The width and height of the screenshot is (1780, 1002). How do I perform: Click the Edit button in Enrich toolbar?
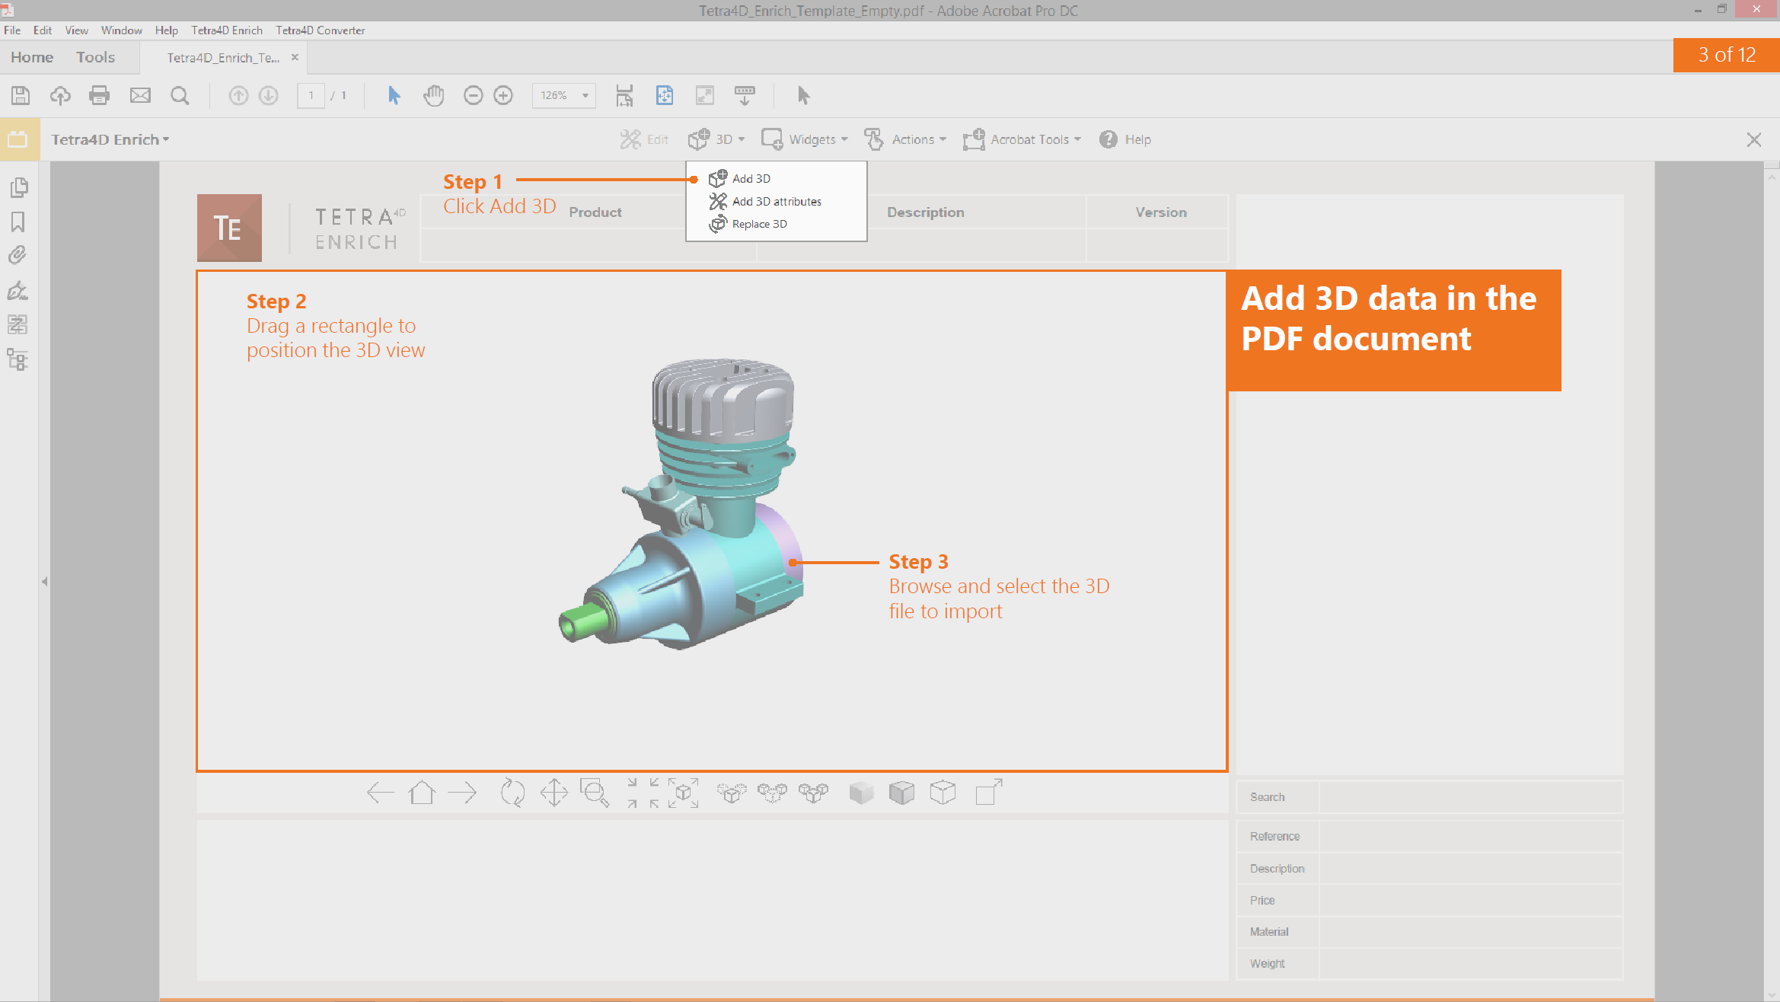click(644, 139)
